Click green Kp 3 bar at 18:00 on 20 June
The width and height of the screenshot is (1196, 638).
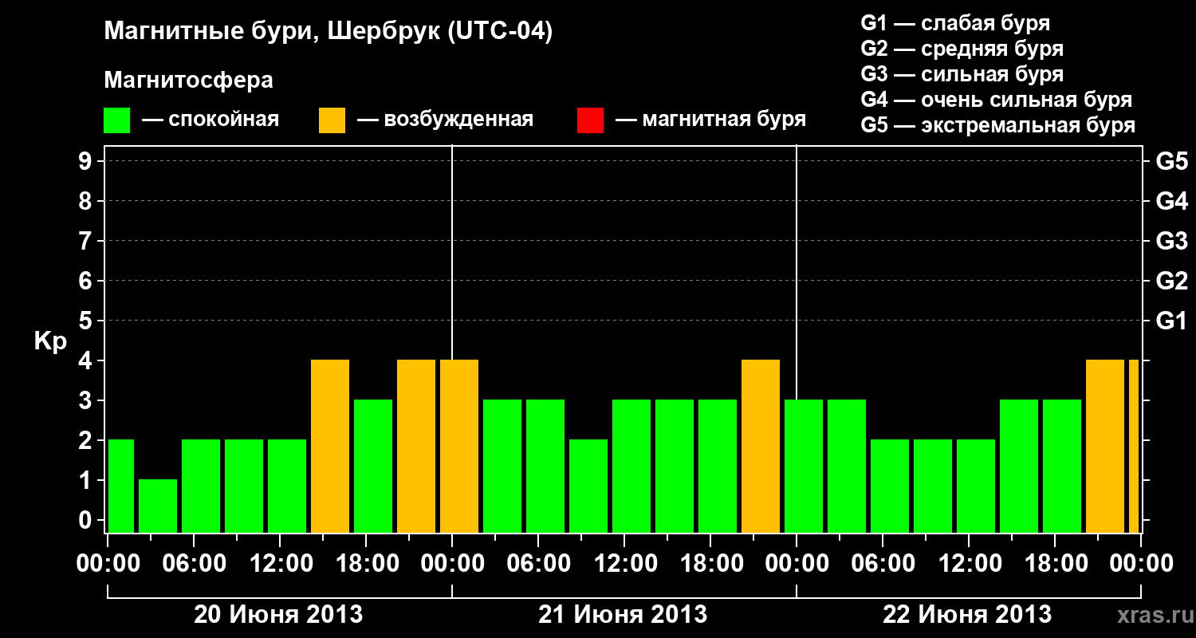pos(373,466)
